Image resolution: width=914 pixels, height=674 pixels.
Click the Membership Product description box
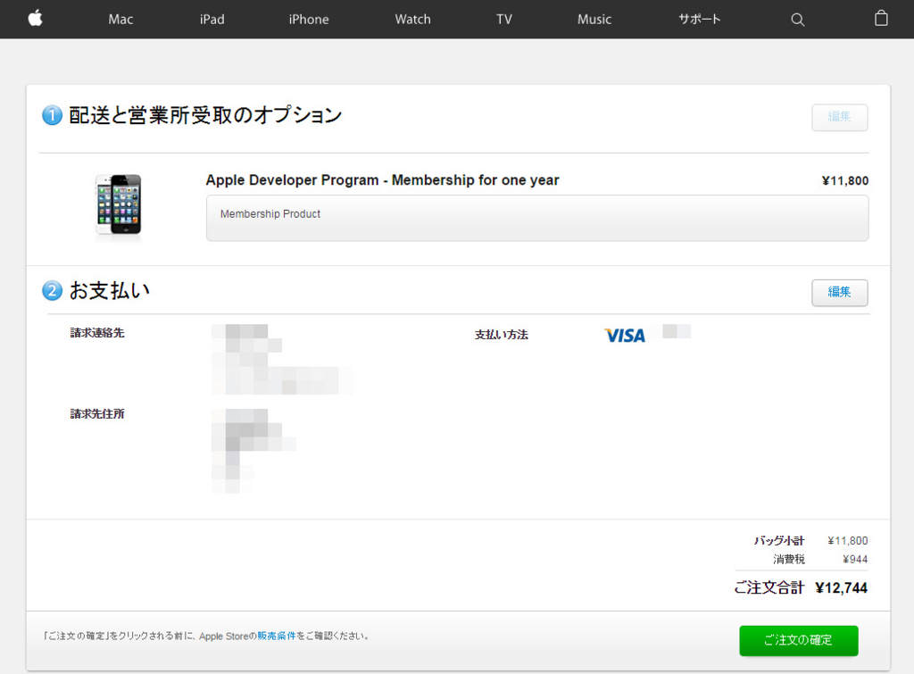537,218
